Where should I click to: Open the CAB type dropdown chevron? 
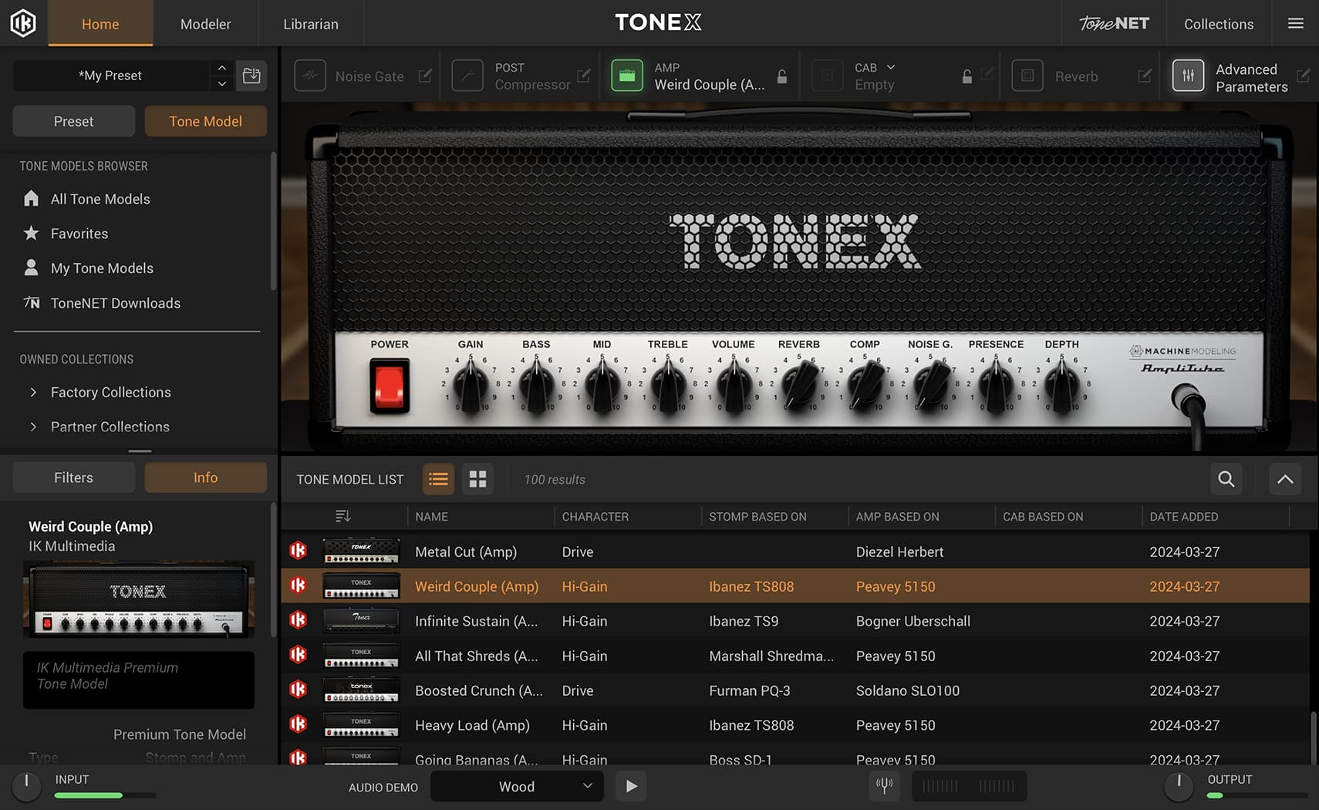(x=891, y=67)
